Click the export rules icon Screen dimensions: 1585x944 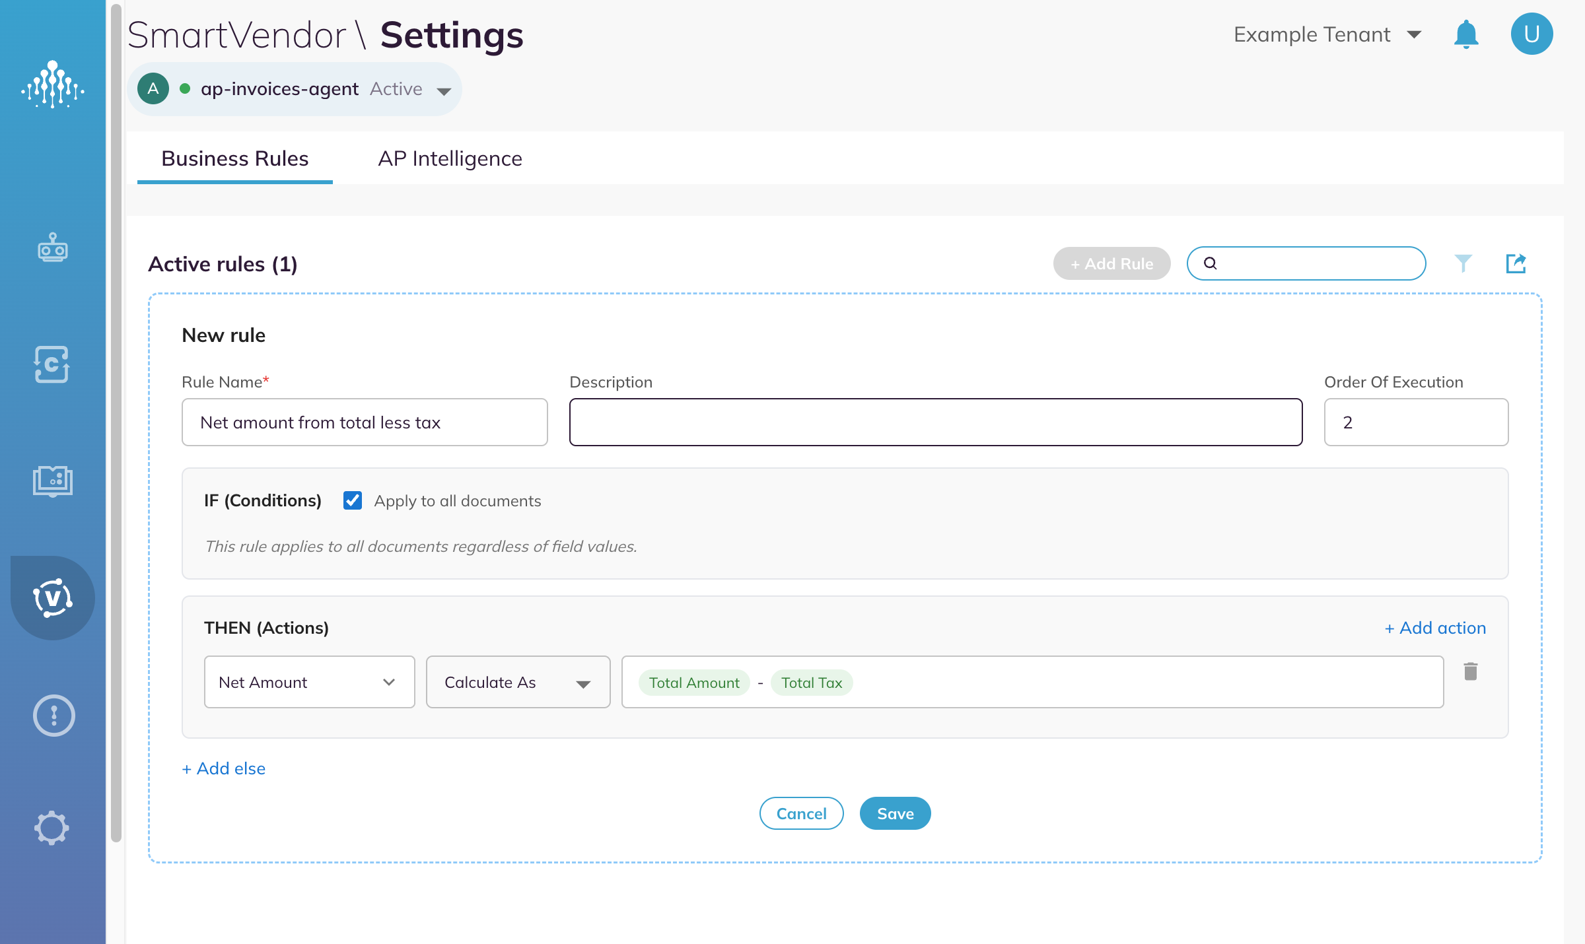(x=1516, y=263)
